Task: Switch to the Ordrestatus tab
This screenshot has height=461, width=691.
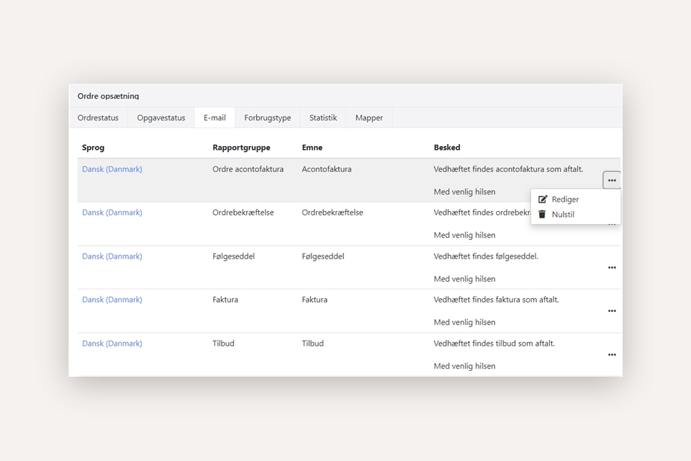Action: (98, 117)
